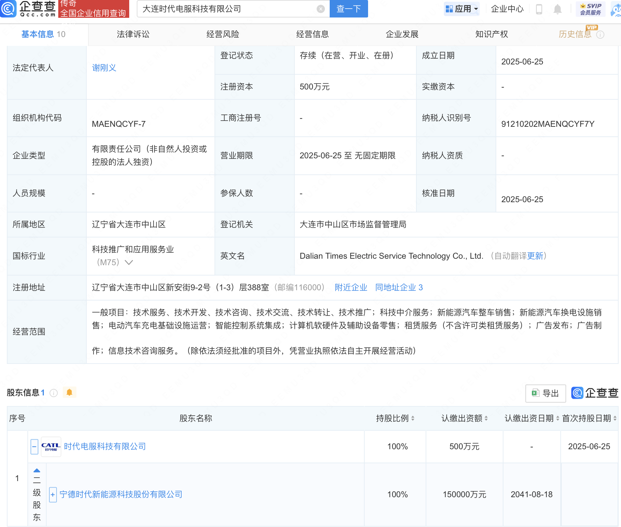Open the 应用 dropdown menu
The height and width of the screenshot is (527, 621).
[x=462, y=9]
